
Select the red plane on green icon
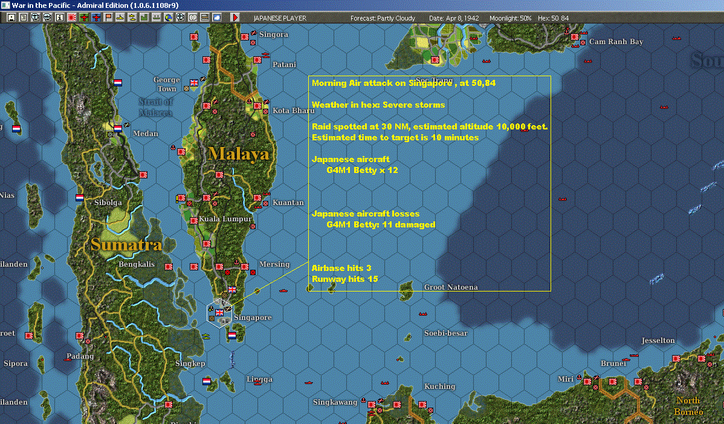pos(84,18)
